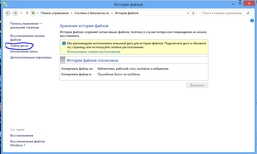Open Дополнительные параметры link
Viewport: 257px width, 154px height.
tap(31, 57)
